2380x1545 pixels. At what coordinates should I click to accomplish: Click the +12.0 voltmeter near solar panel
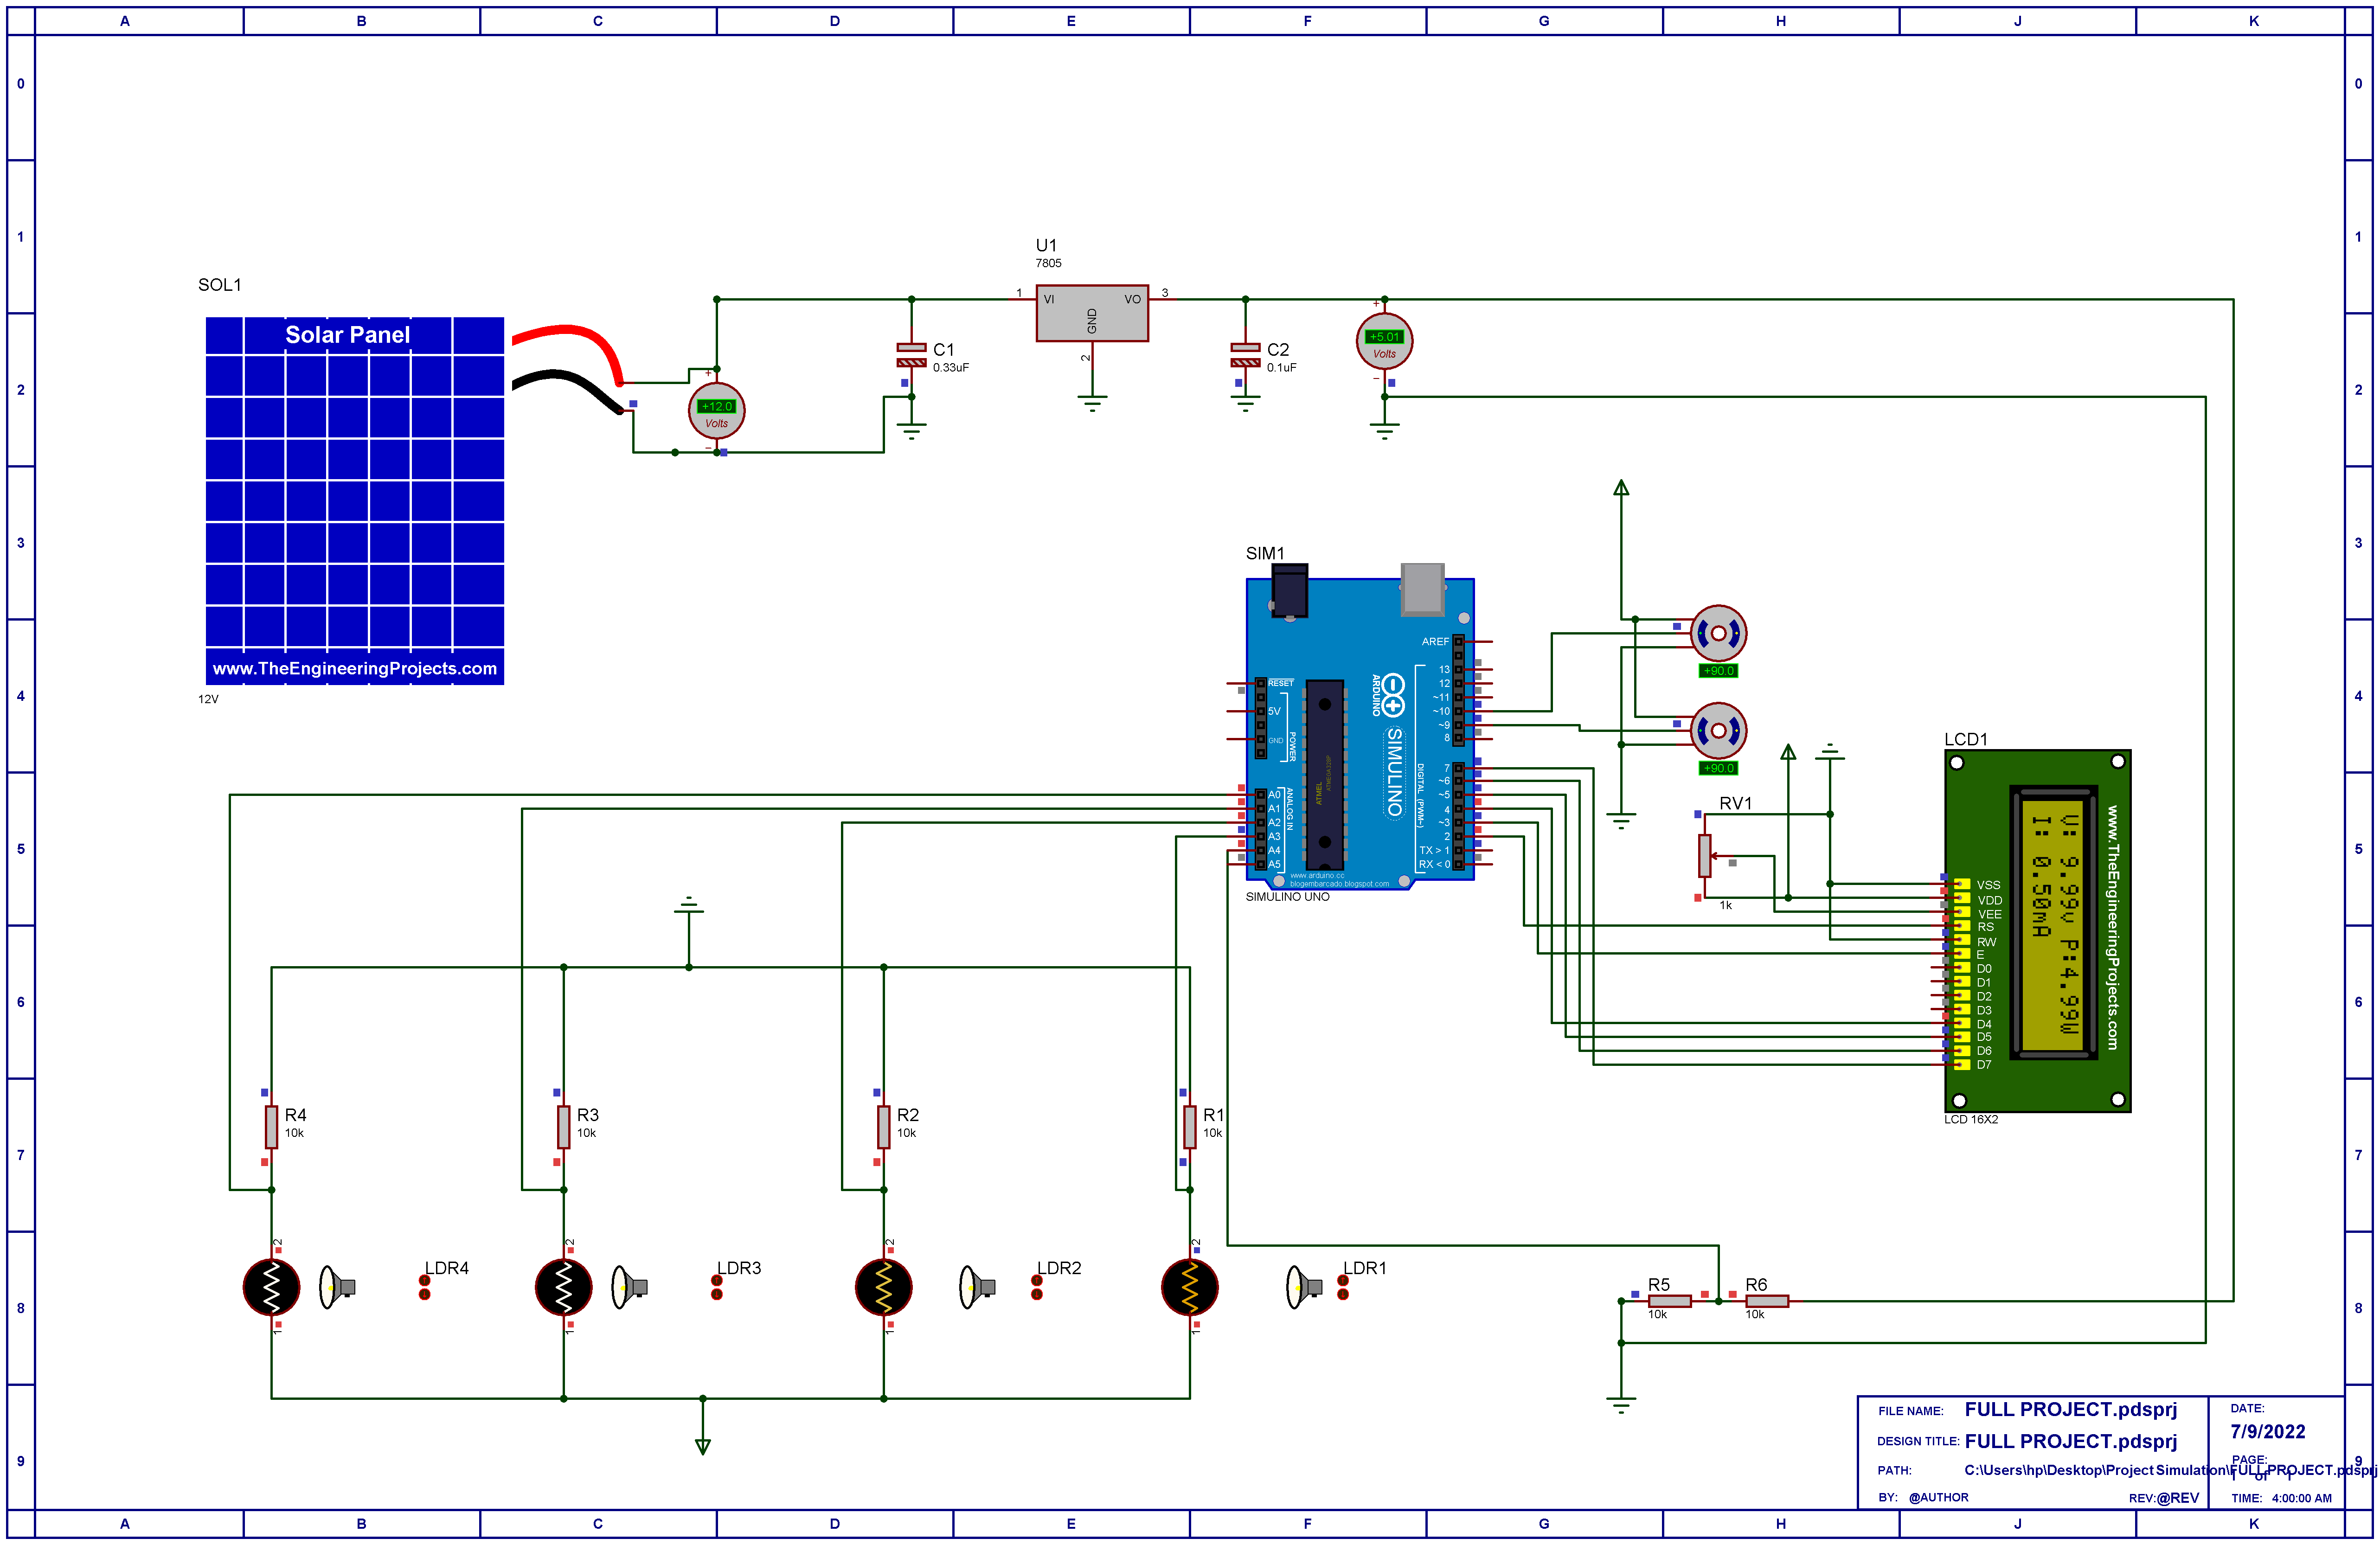click(716, 410)
